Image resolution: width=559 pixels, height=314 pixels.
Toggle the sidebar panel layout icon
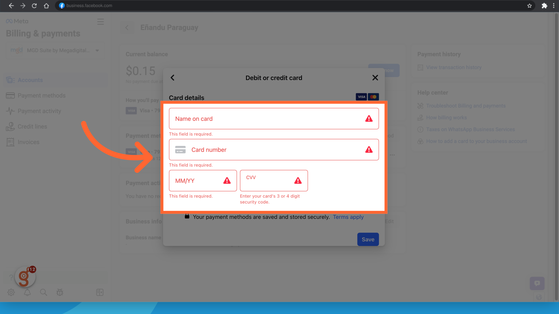pos(100,292)
